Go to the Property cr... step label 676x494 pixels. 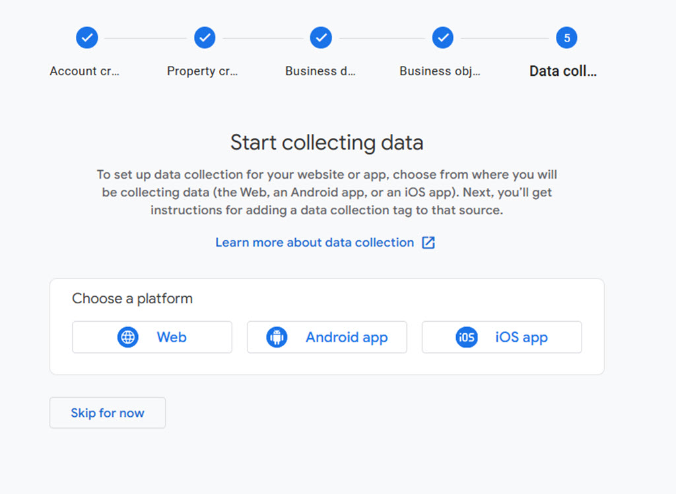(x=202, y=71)
